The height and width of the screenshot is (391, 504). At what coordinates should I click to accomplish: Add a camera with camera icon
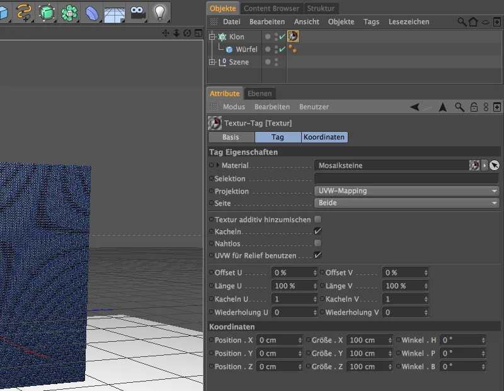[x=137, y=13]
